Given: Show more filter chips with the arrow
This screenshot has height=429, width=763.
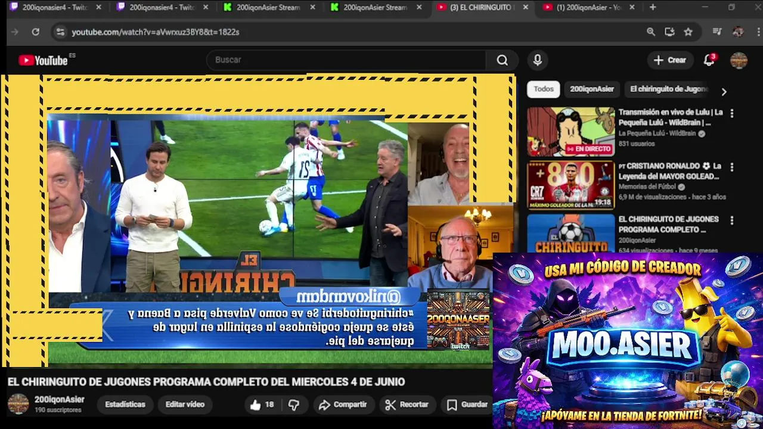Looking at the screenshot, I should coord(724,92).
